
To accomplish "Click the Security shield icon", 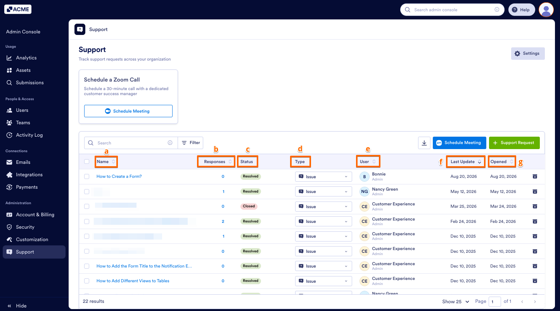I will [9, 227].
